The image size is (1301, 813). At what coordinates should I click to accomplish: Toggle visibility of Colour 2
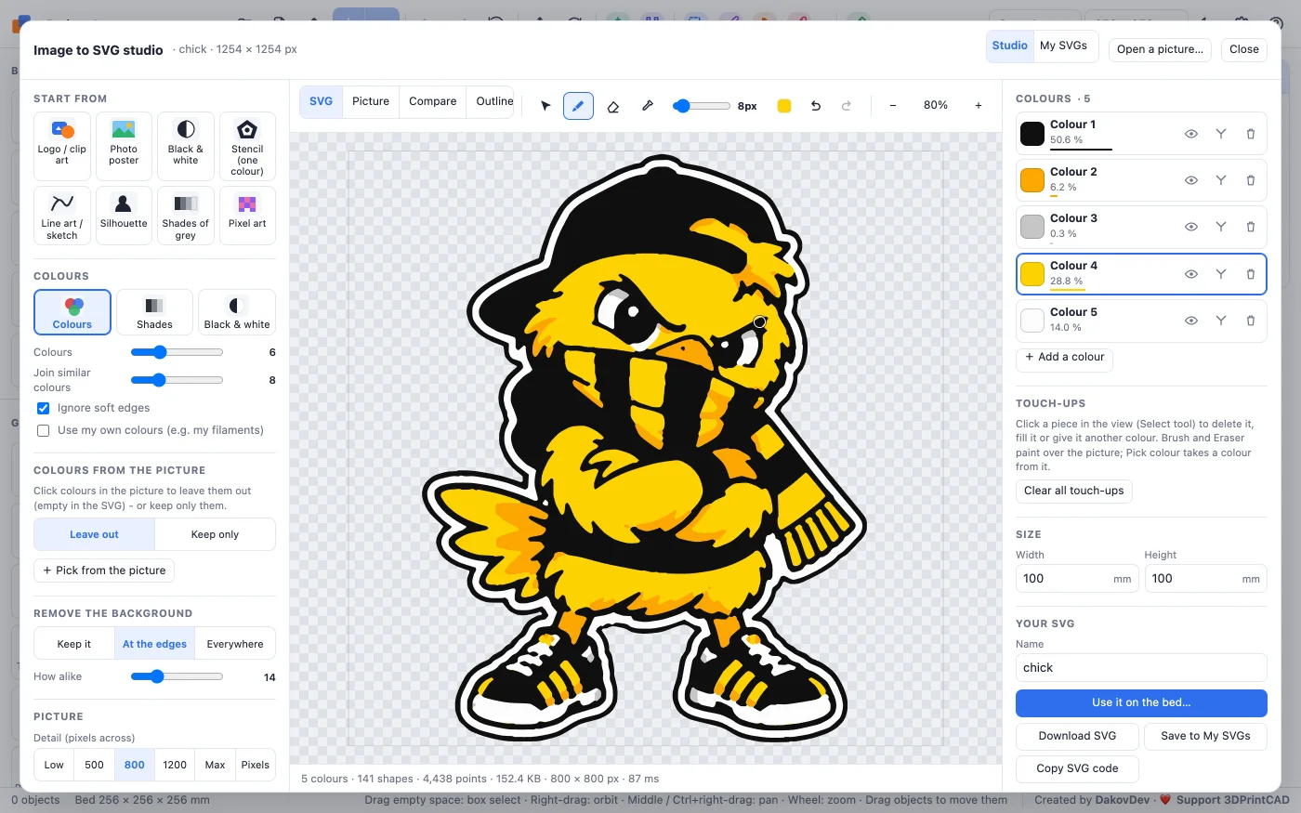[x=1191, y=180]
